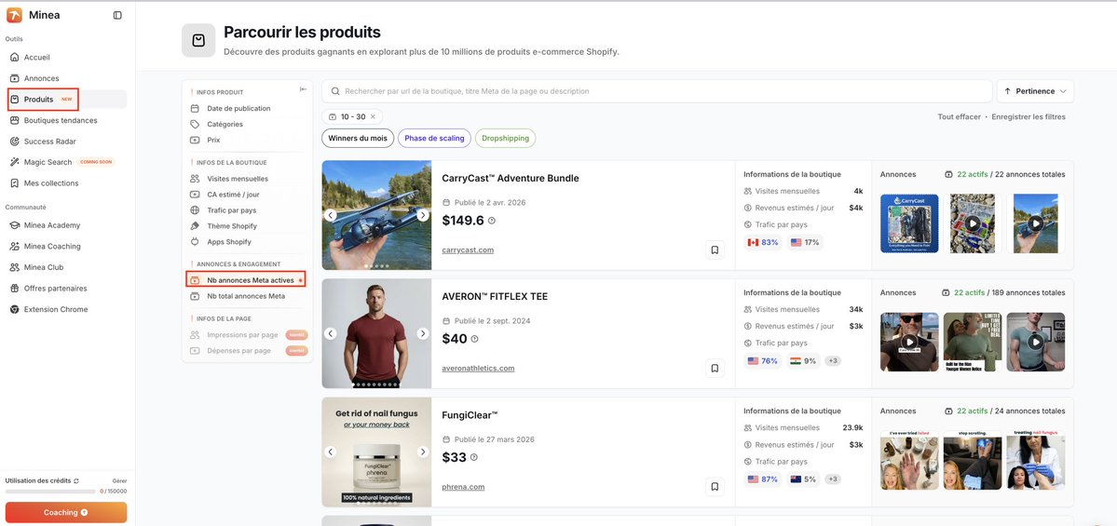The height and width of the screenshot is (526, 1117).
Task: Bookmark CarryCast Adventure Bundle
Action: point(715,250)
